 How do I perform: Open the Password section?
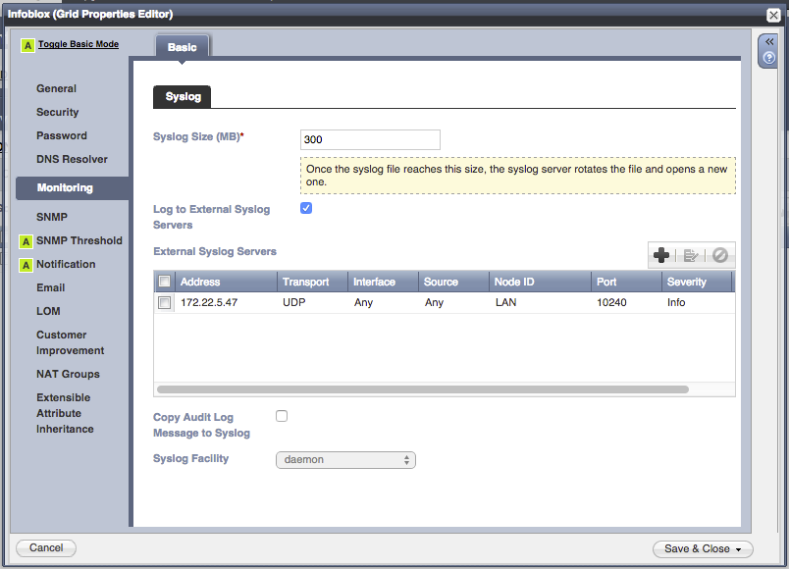point(62,135)
